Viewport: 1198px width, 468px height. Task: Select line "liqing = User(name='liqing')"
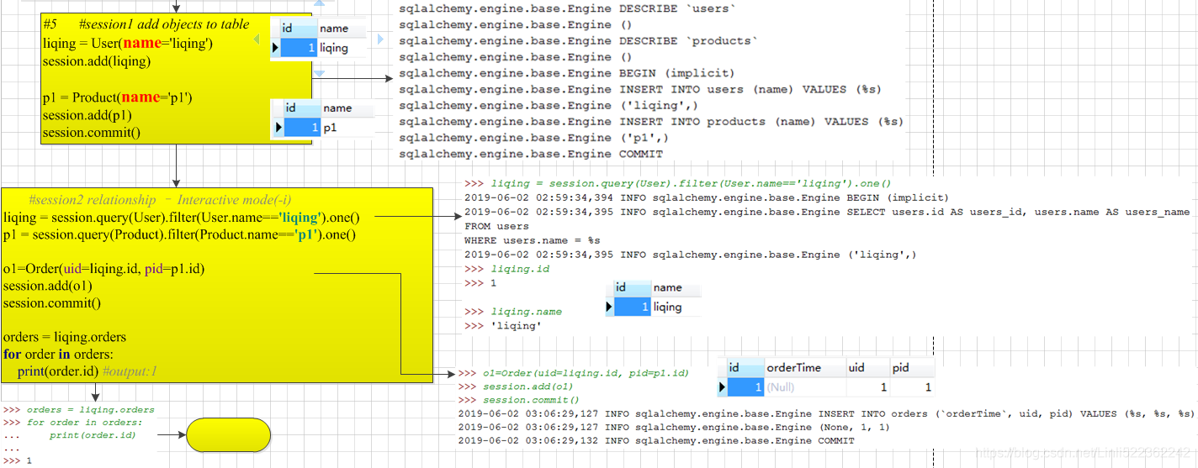pyautogui.click(x=128, y=43)
